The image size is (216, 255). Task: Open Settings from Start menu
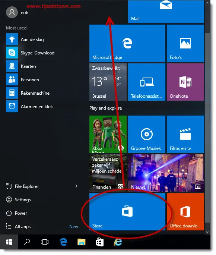pos(18,199)
